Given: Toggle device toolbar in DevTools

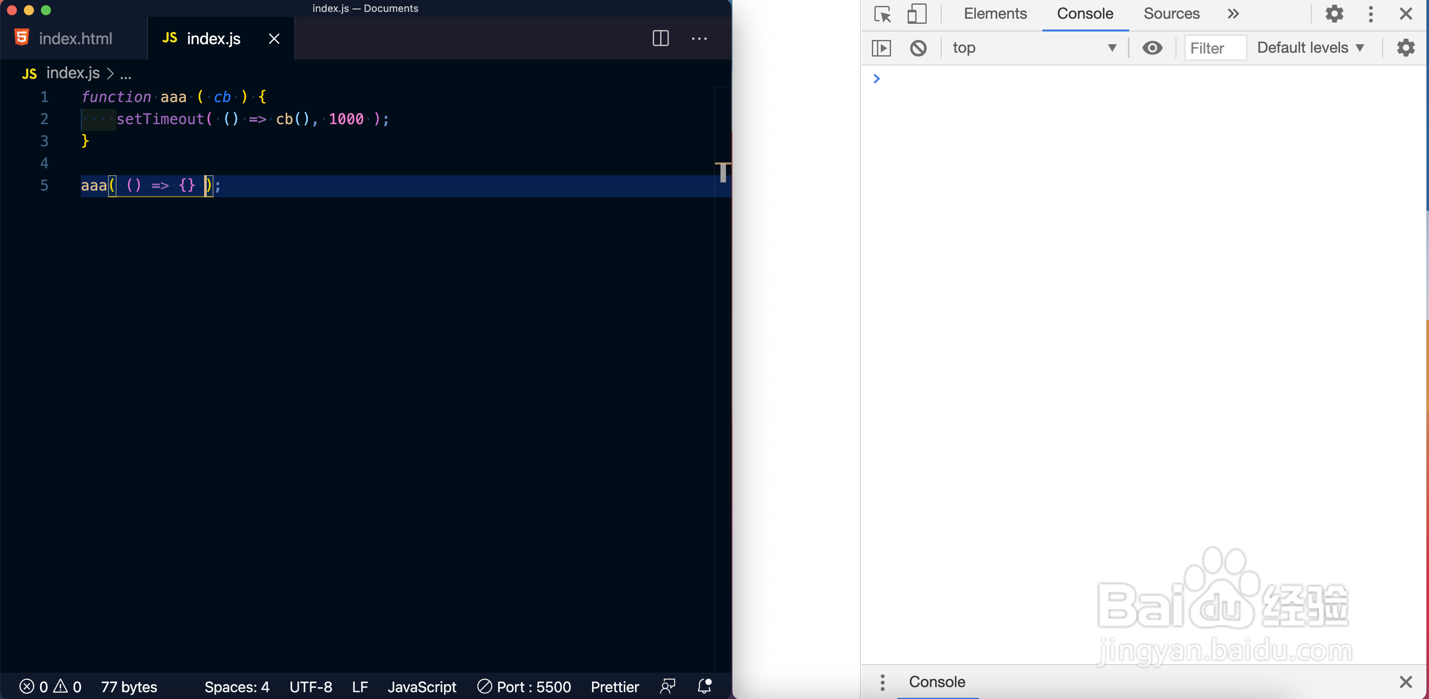Looking at the screenshot, I should 917,14.
